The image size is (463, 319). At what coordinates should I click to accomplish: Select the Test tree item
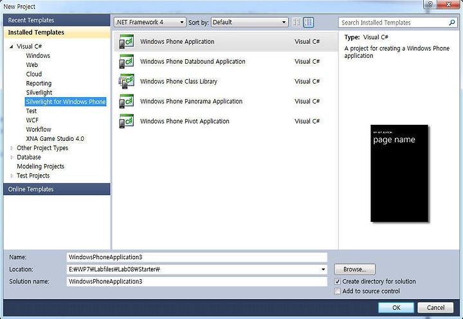pyautogui.click(x=32, y=111)
